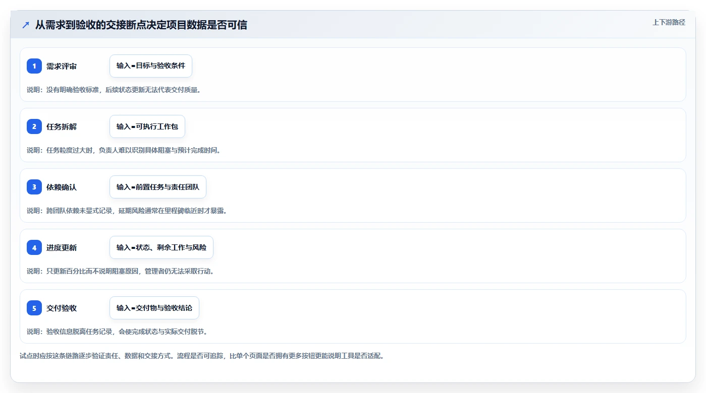
Task: Click the step 3 number badge
Action: point(34,187)
